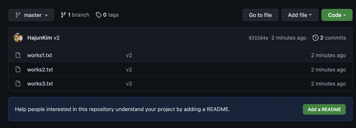Click the commit history clock icon
The width and height of the screenshot is (356, 128).
pos(315,38)
